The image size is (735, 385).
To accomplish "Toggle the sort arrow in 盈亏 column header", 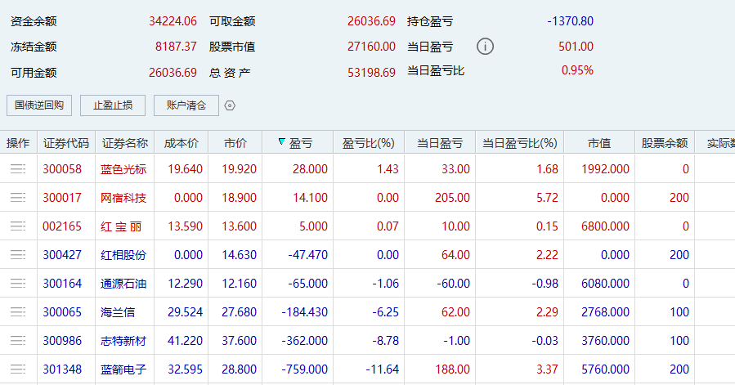I will [x=282, y=143].
